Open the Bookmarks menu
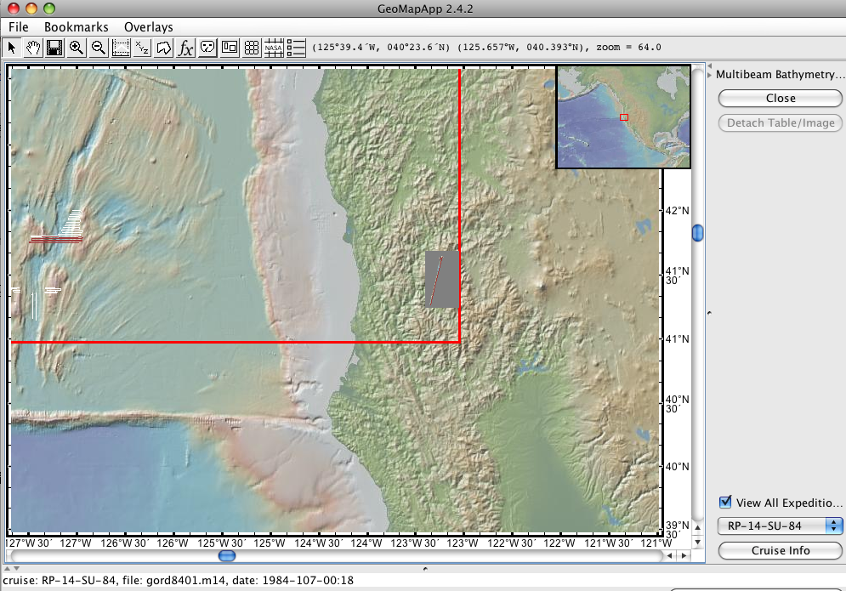The height and width of the screenshot is (591, 846). tap(76, 27)
